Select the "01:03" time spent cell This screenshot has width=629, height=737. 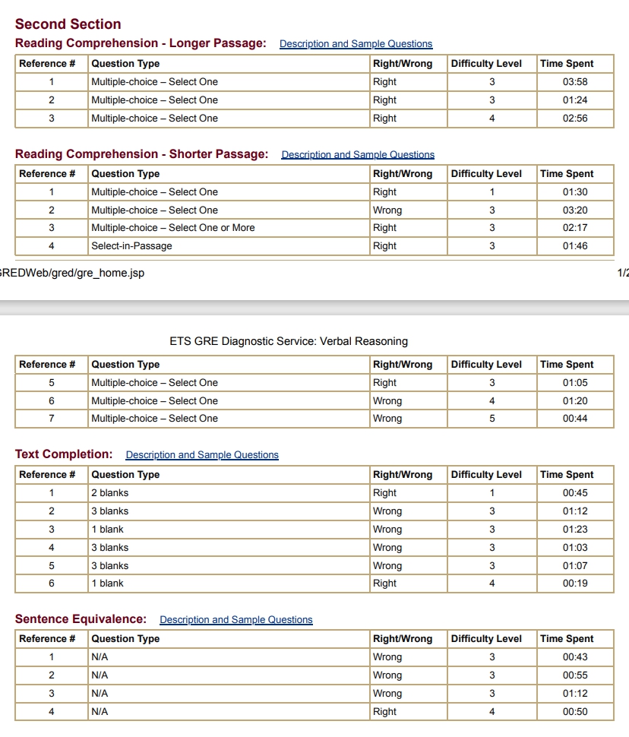pyautogui.click(x=575, y=548)
